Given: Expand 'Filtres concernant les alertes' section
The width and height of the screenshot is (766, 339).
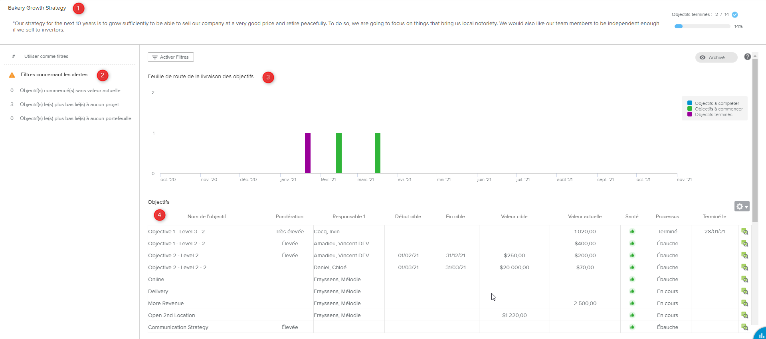Looking at the screenshot, I should (x=54, y=75).
